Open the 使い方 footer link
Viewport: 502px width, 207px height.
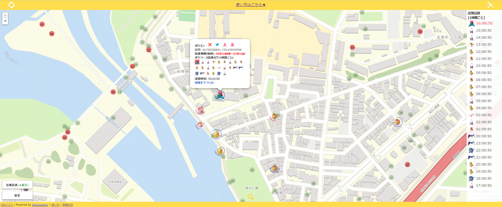(55, 205)
